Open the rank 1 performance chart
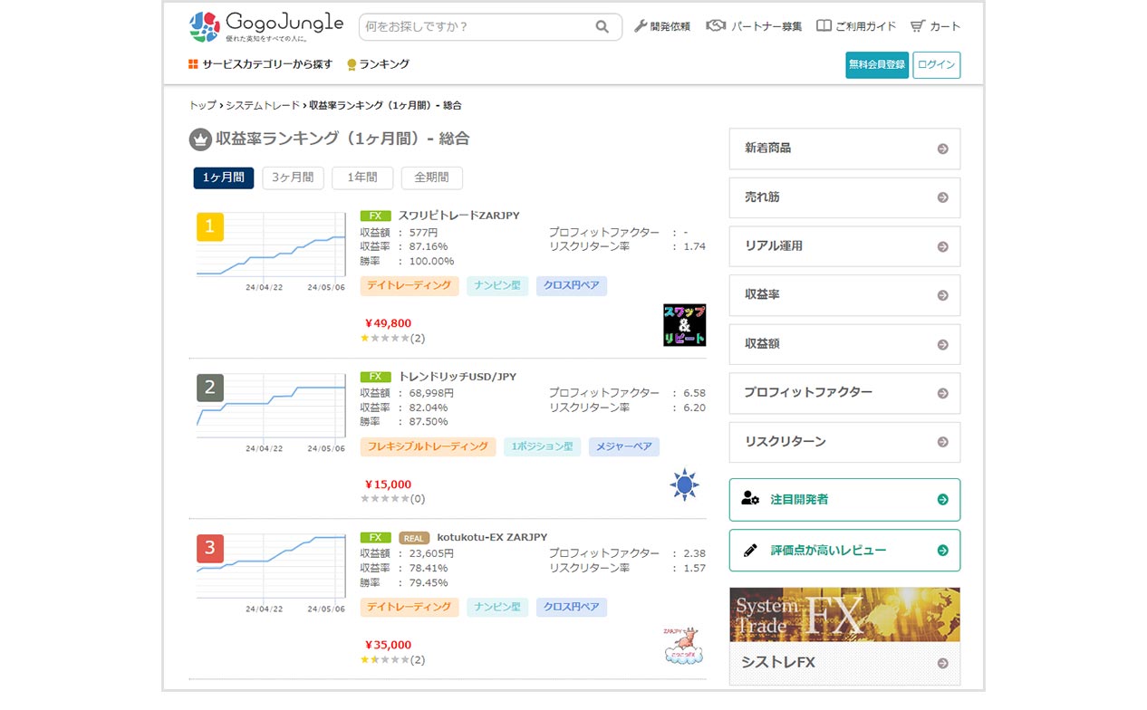Image resolution: width=1147 pixels, height=710 pixels. coord(271,250)
